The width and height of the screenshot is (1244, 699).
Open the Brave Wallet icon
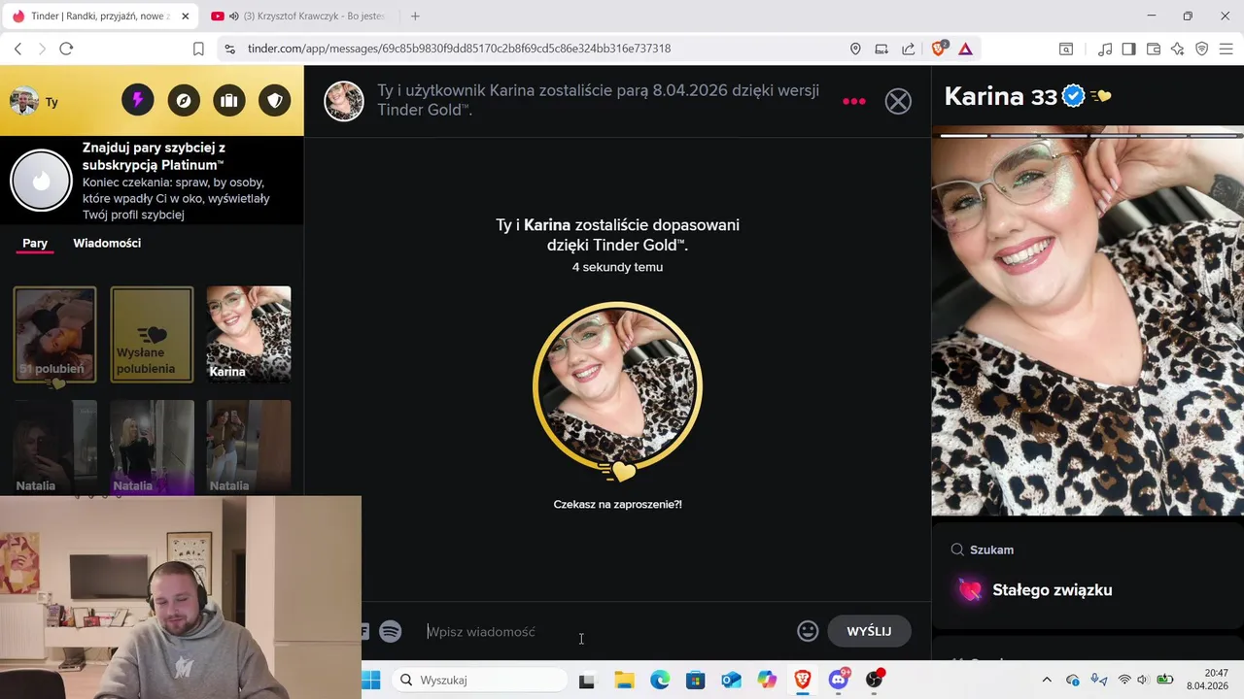1154,49
